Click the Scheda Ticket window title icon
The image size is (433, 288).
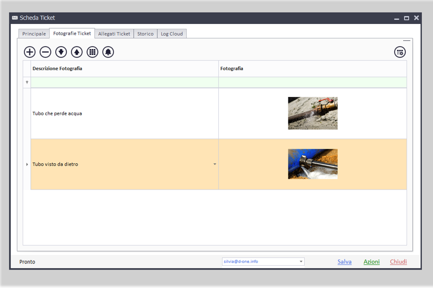(15, 18)
